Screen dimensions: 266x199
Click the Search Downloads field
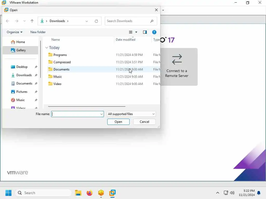(131, 21)
